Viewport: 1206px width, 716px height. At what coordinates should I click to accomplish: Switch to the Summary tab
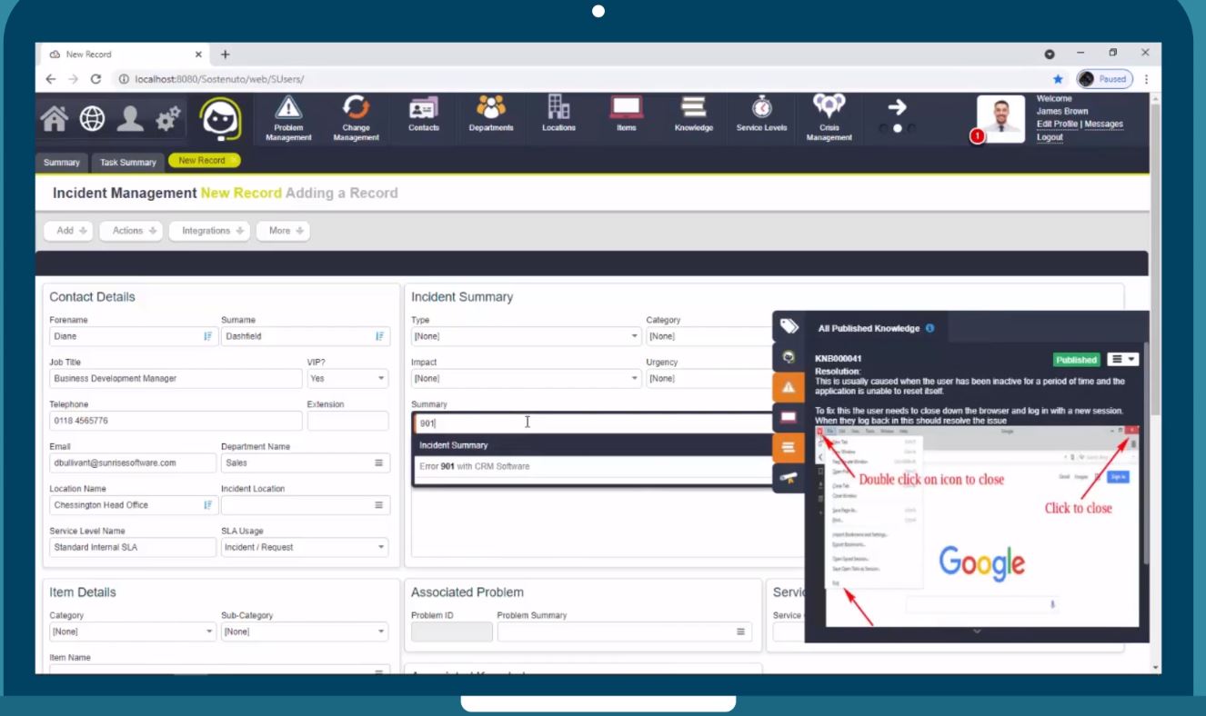tap(62, 163)
